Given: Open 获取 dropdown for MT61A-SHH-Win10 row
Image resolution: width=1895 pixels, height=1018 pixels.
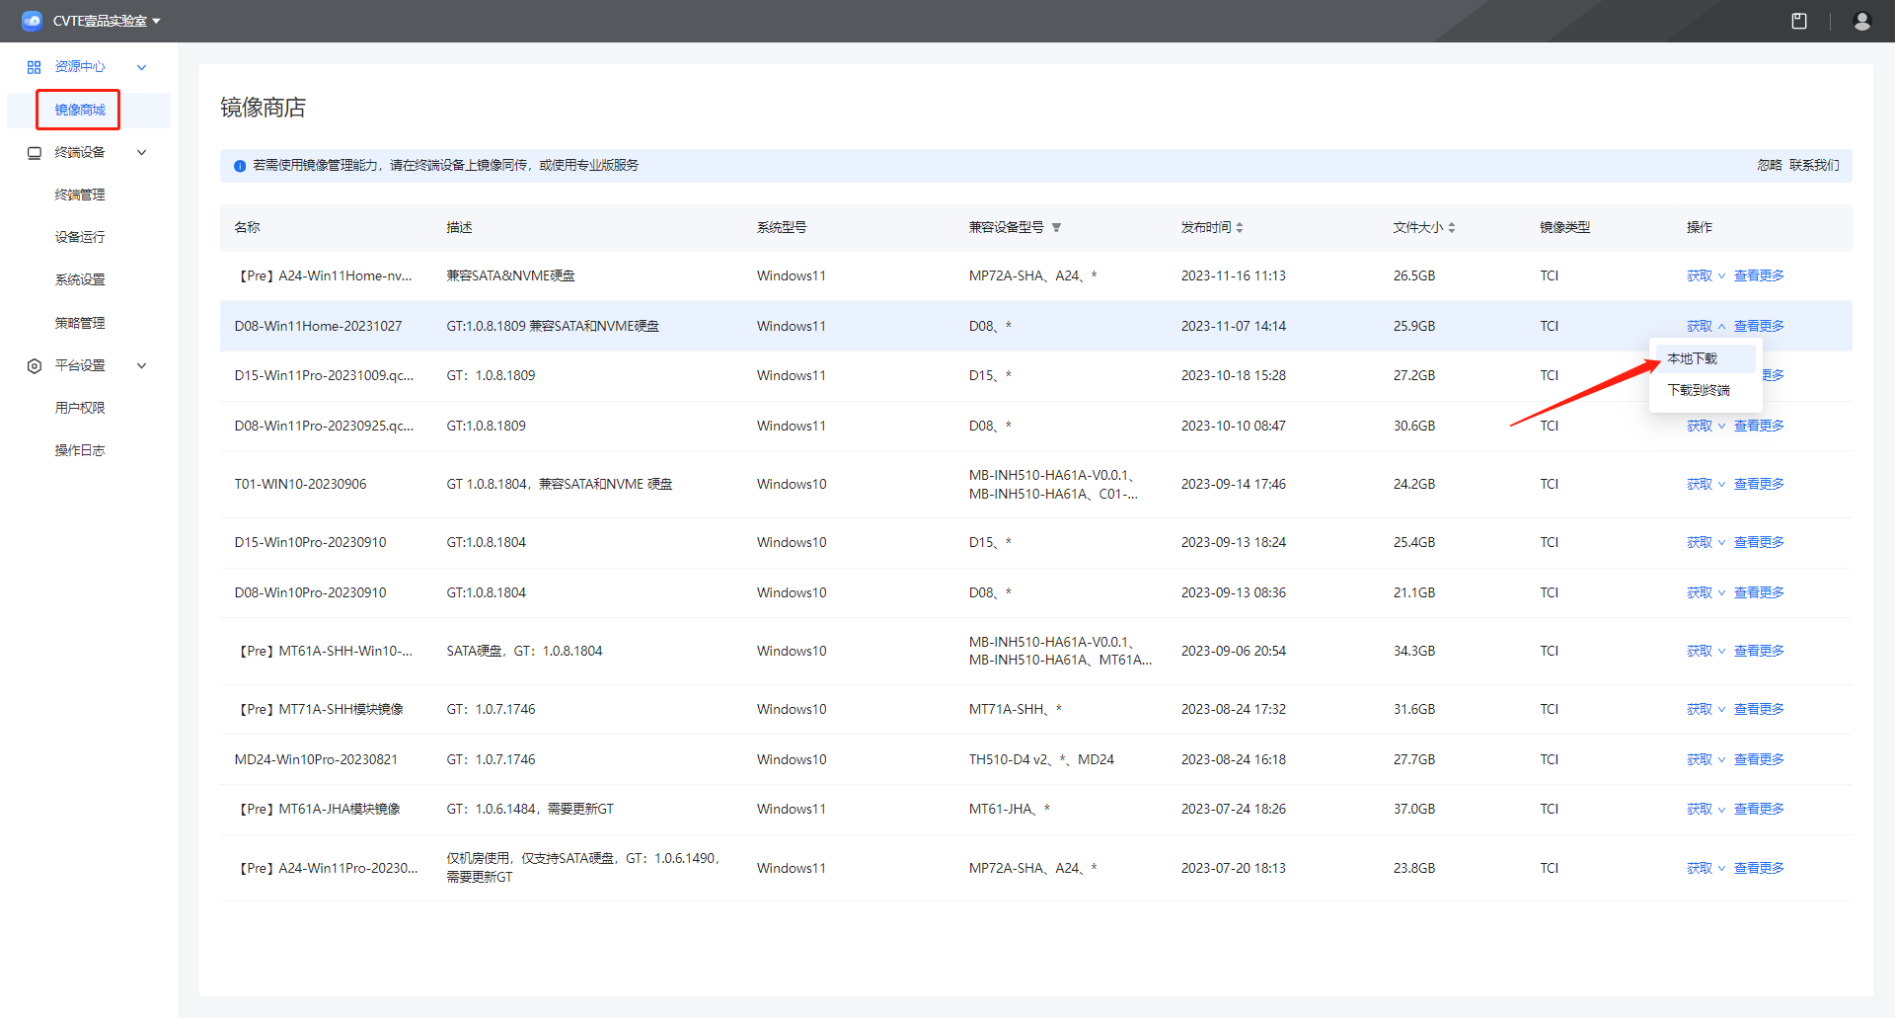Looking at the screenshot, I should [x=1705, y=652].
